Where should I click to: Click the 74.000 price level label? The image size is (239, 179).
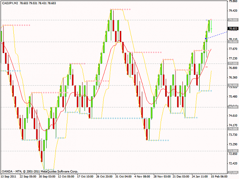[x=233, y=129]
